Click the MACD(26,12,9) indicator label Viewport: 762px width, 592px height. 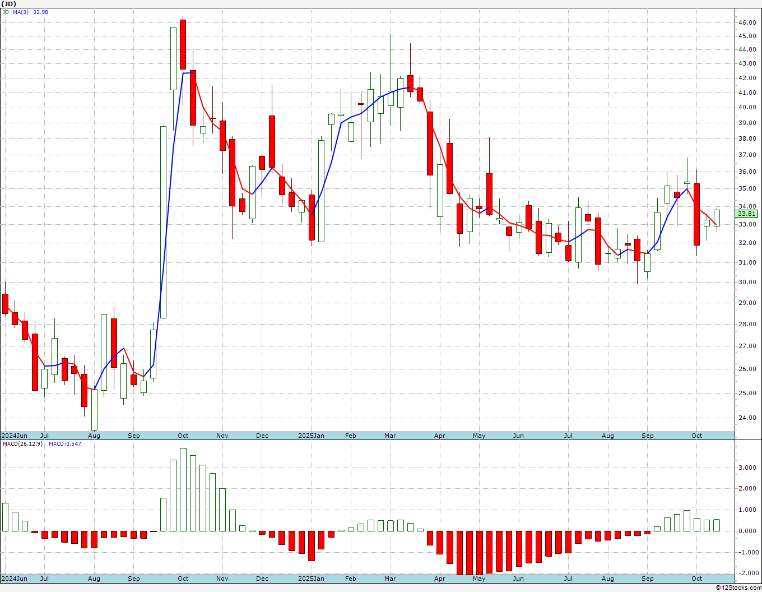pos(22,444)
